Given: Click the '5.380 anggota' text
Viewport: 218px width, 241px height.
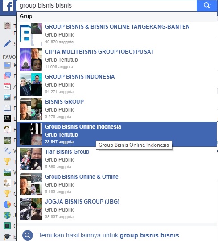Looking at the screenshot, I should (58, 167).
